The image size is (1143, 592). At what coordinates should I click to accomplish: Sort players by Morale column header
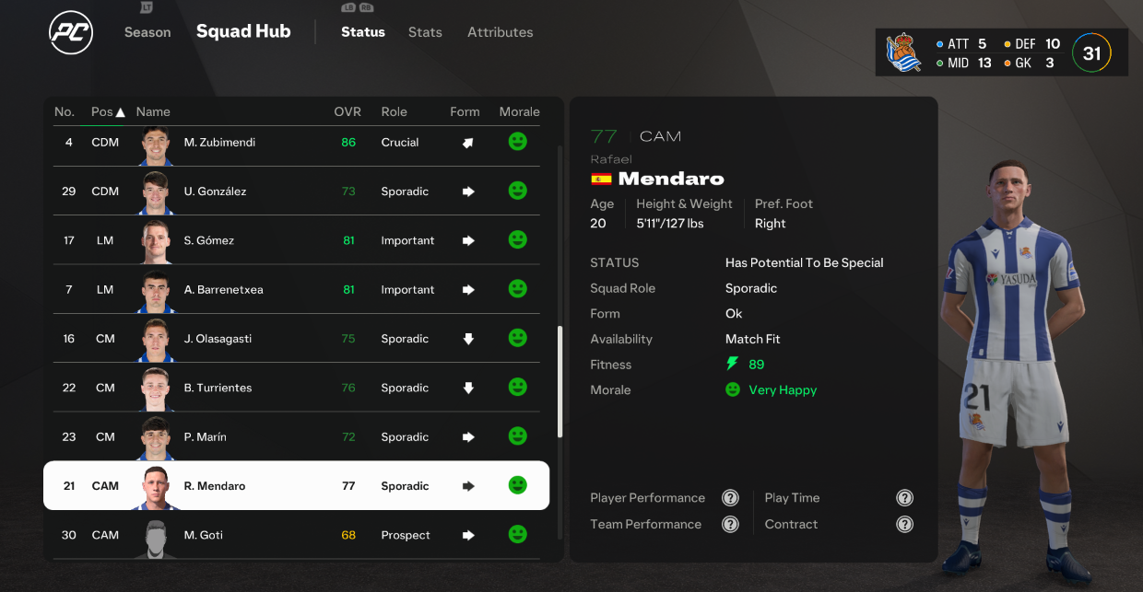pos(519,111)
